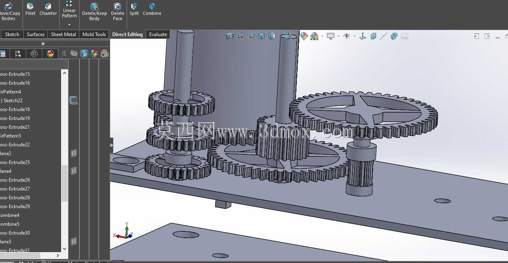Image resolution: width=508 pixels, height=263 pixels.
Task: Open the Sketch tab
Action: [12, 34]
